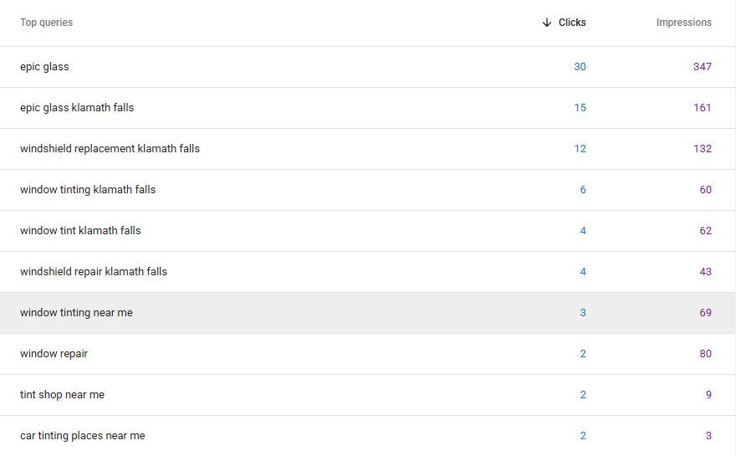
Task: Click impressions value 43
Action: [x=706, y=272]
